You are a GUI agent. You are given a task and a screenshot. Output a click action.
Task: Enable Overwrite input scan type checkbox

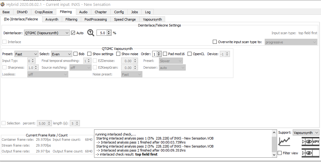click(x=215, y=42)
